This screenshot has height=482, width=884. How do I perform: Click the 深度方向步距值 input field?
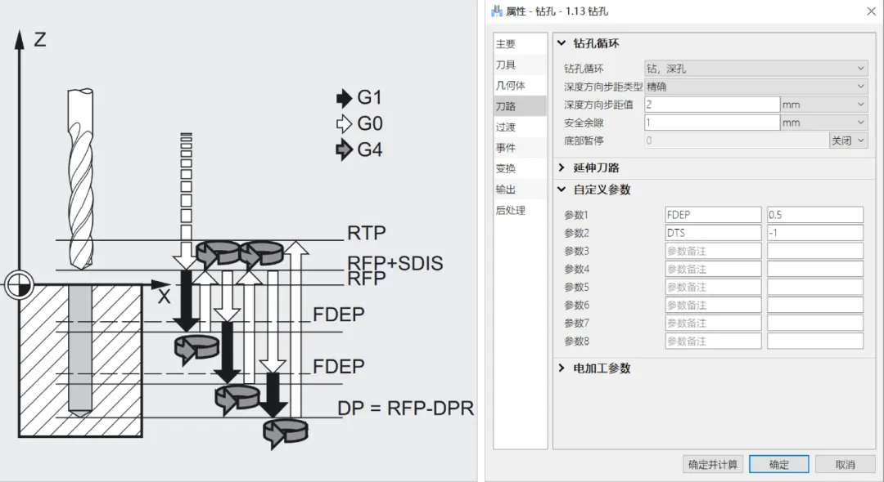click(712, 105)
